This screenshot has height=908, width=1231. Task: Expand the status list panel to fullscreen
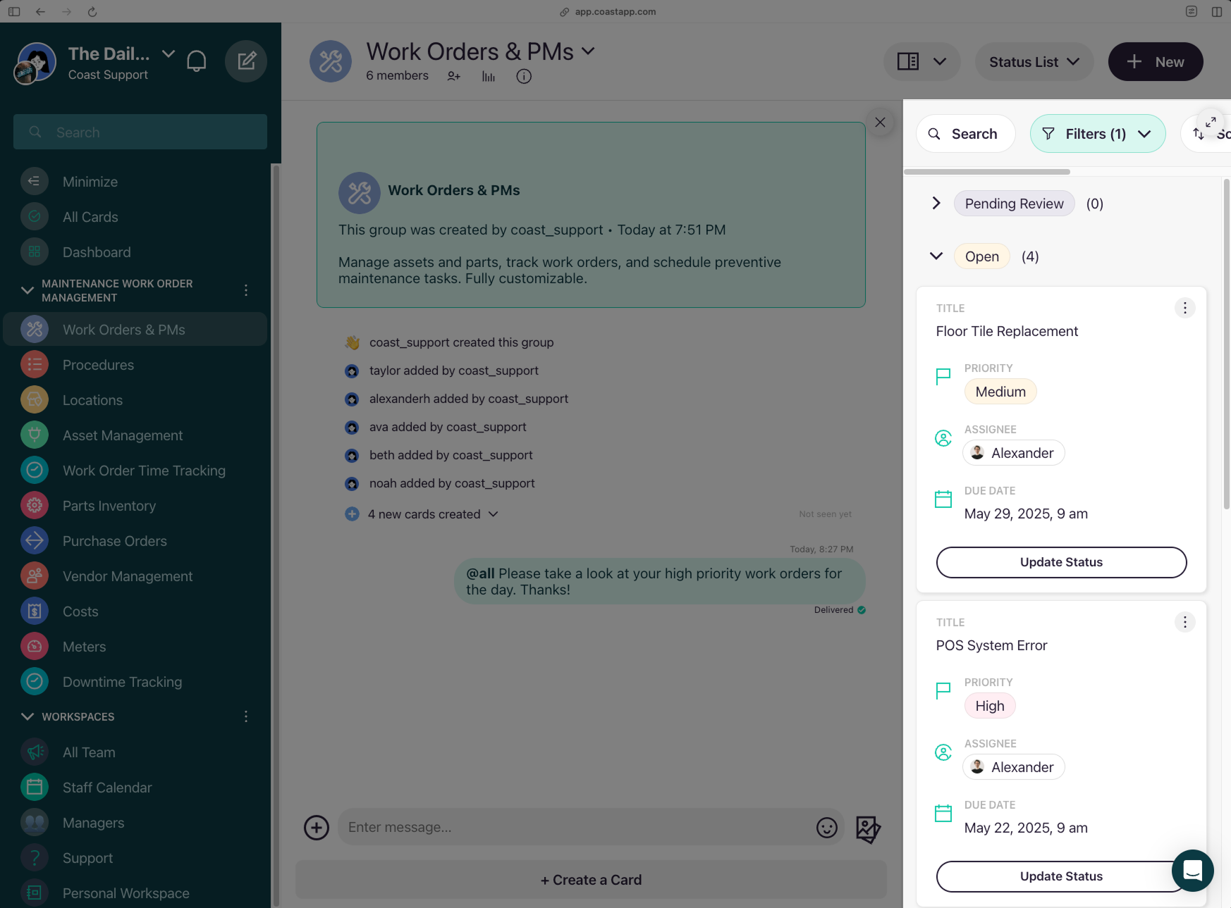[x=1211, y=122]
